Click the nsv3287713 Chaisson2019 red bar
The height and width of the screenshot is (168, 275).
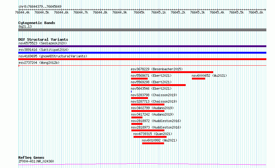click(x=147, y=104)
